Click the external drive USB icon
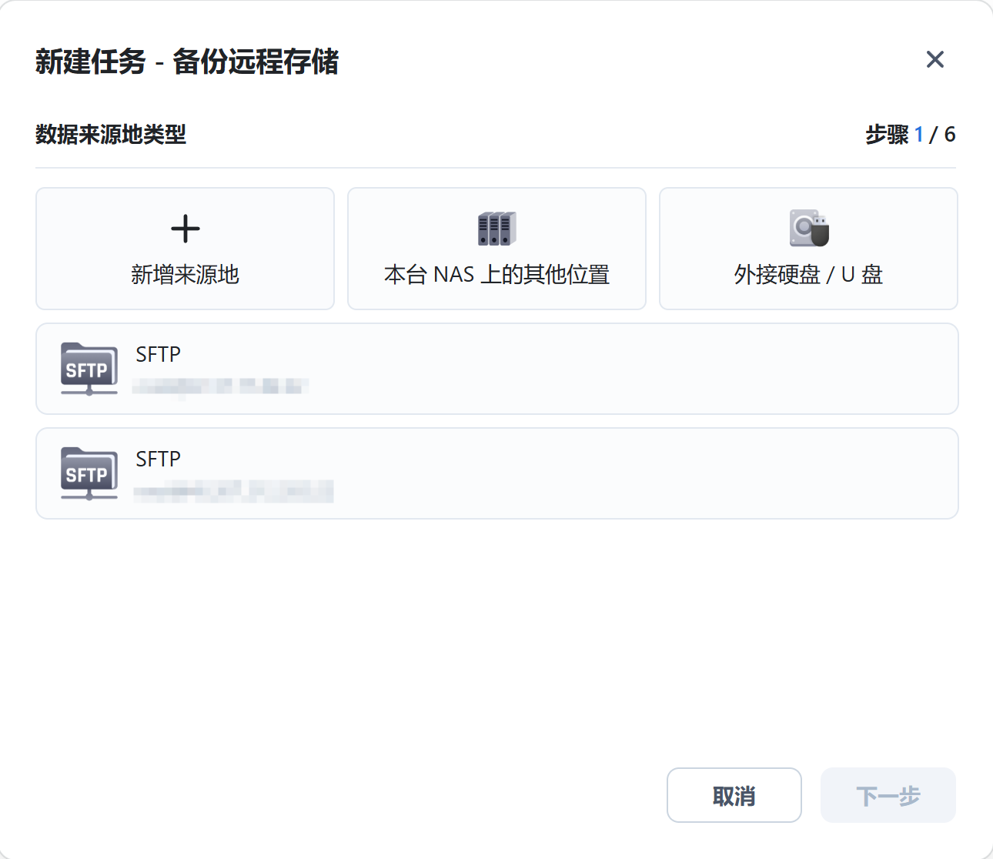993x859 pixels. [808, 229]
